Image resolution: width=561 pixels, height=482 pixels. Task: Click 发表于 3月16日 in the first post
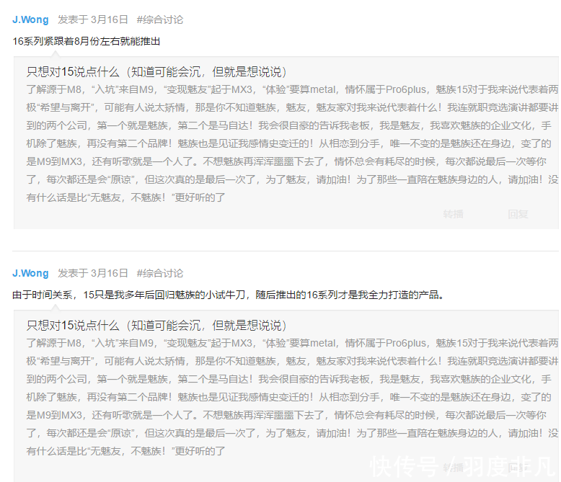point(93,19)
